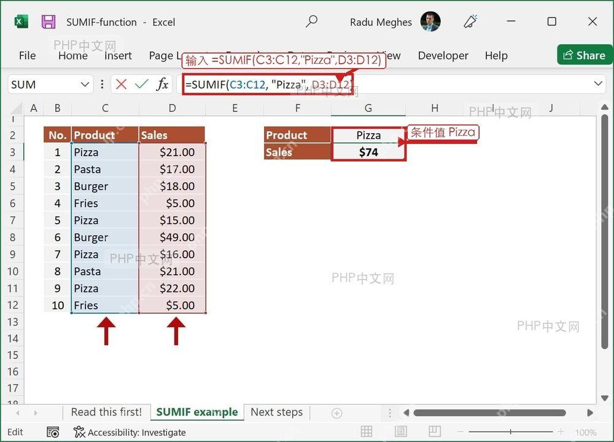Open the Help ribbon tab
This screenshot has width=614, height=442.
coord(496,56)
